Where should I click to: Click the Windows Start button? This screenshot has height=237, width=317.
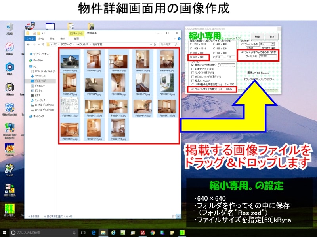click(x=4, y=233)
